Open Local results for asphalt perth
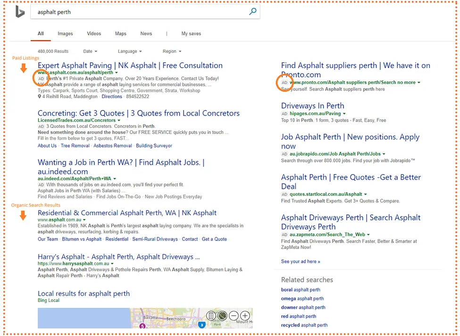The image size is (460, 336). click(x=84, y=294)
